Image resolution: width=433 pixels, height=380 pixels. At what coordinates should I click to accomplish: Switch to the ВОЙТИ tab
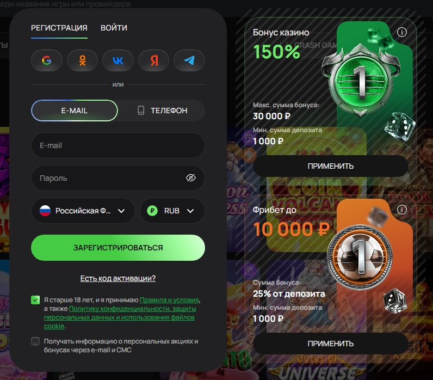[114, 28]
